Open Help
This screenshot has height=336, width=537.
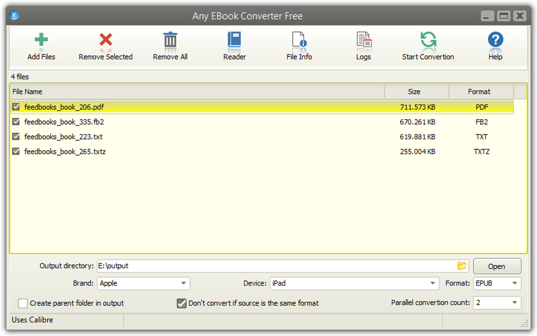[494, 39]
